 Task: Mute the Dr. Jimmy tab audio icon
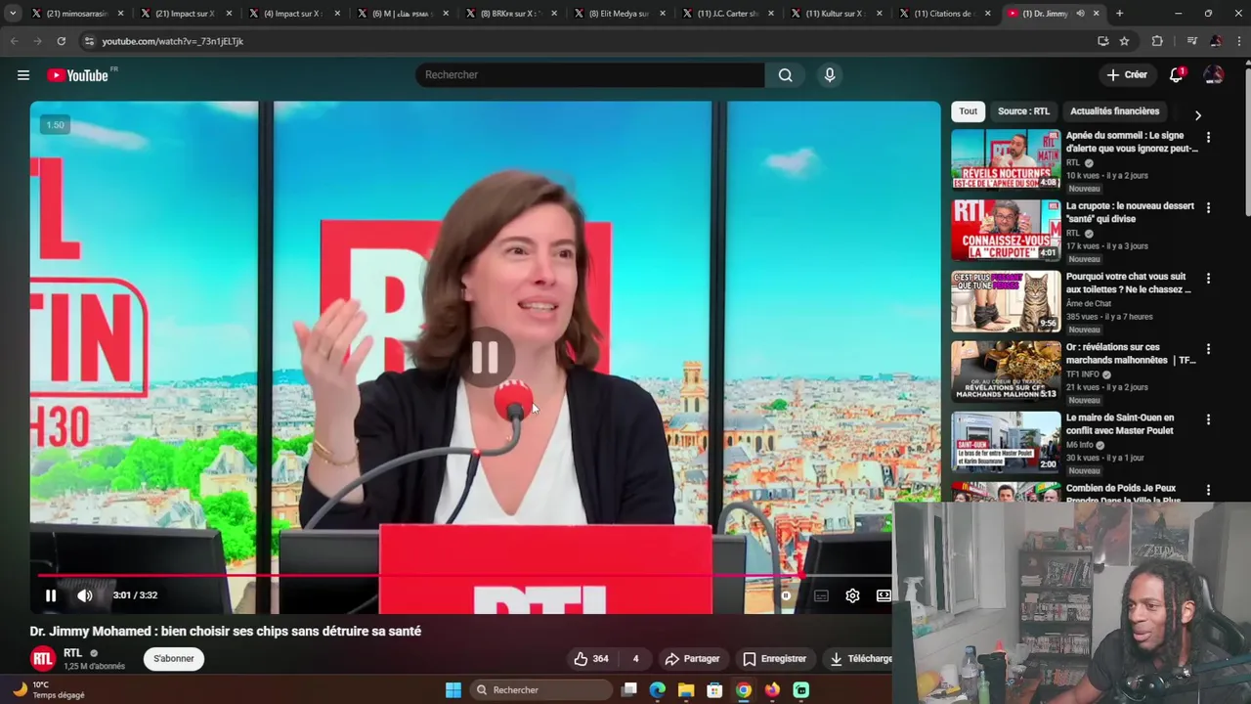(1080, 14)
